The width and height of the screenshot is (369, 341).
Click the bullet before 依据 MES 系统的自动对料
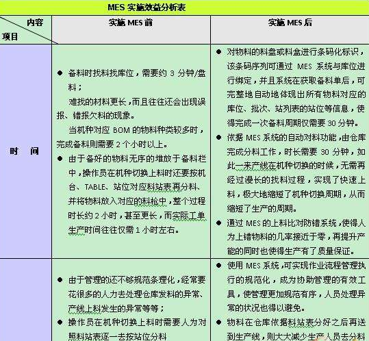(x=219, y=137)
